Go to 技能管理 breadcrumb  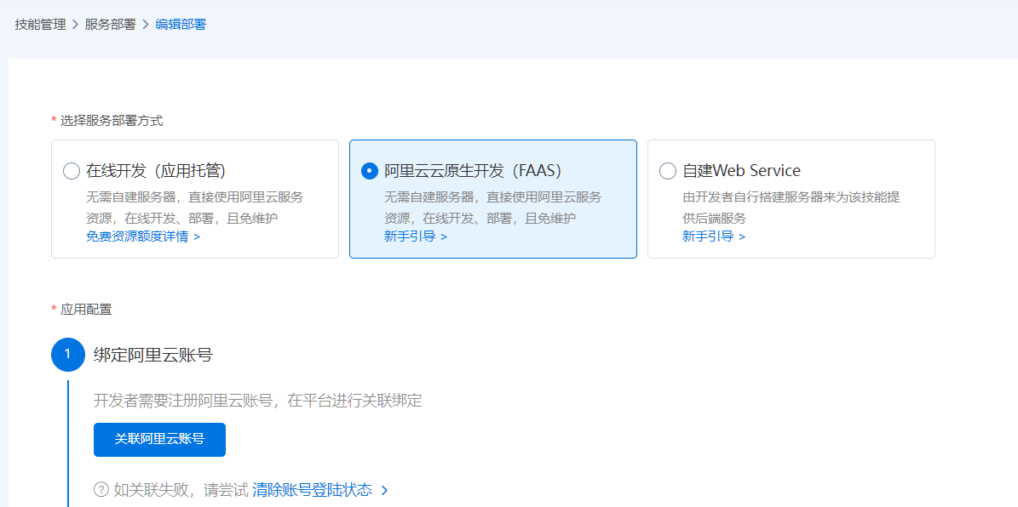pos(40,25)
